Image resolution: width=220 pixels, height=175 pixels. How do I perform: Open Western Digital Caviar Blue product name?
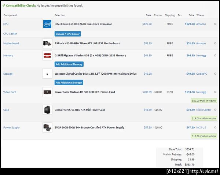tap(96, 74)
